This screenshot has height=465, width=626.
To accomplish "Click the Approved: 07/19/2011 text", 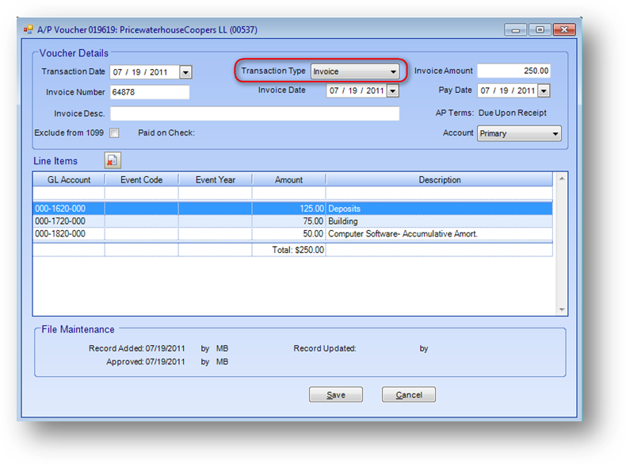I will click(145, 362).
